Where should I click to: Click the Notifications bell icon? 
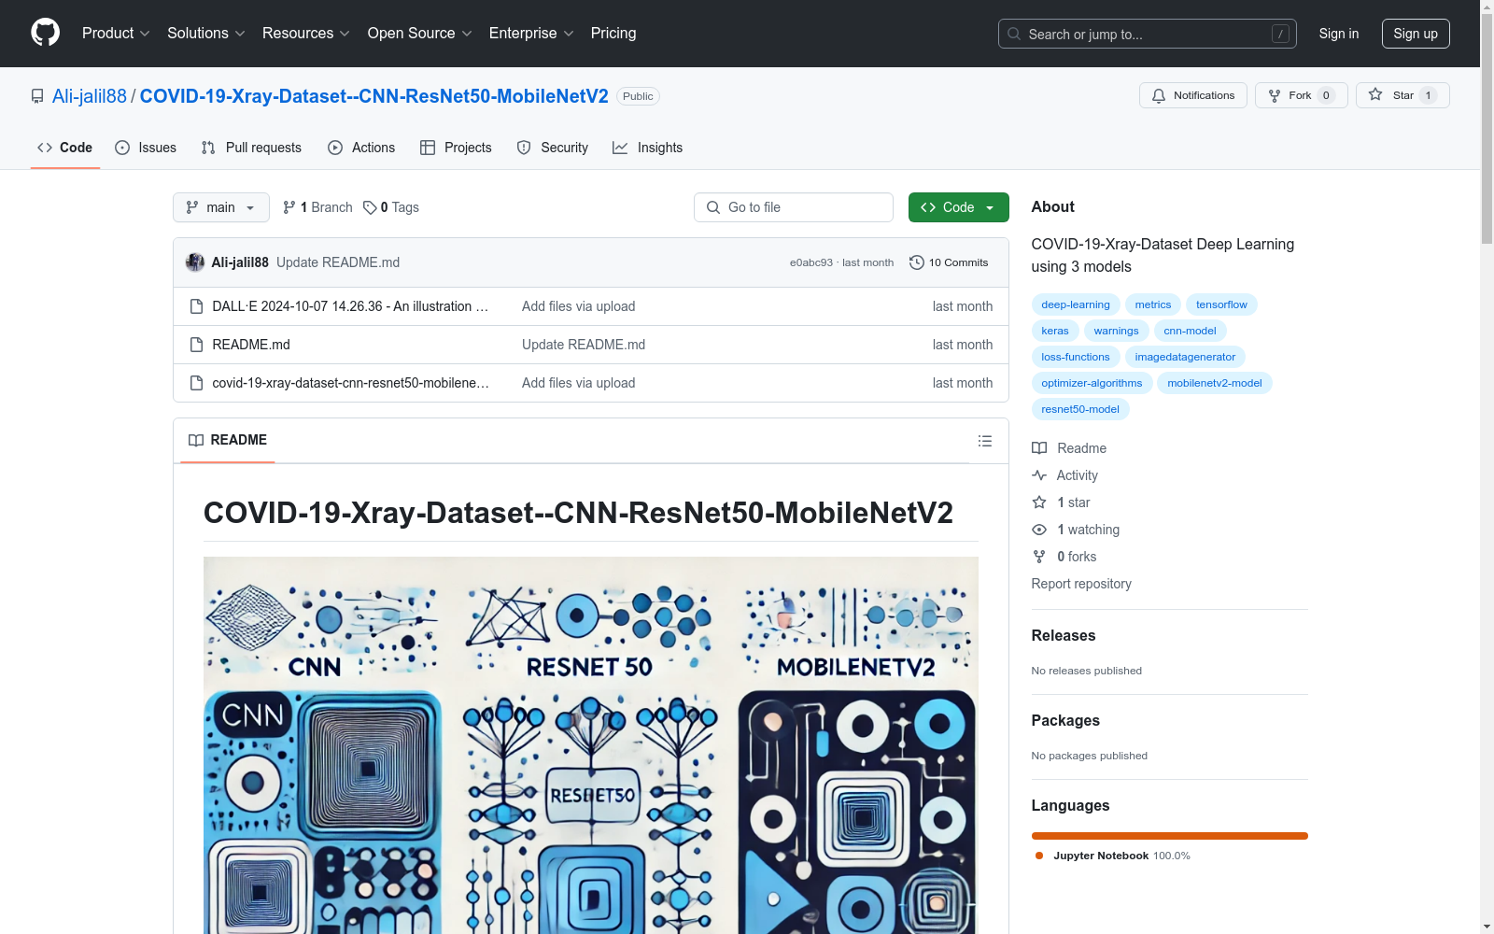pos(1159,95)
